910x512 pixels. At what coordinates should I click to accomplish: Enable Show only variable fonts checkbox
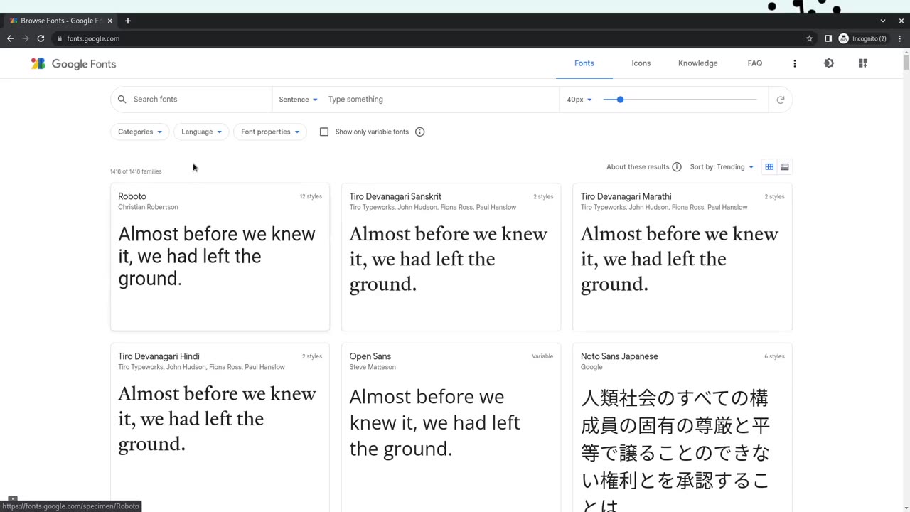tap(324, 132)
